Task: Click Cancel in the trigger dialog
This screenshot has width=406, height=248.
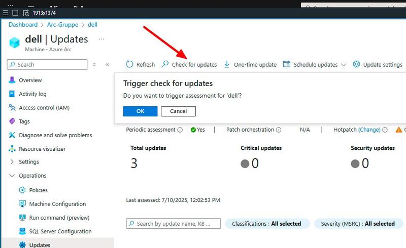Action: coord(179,111)
